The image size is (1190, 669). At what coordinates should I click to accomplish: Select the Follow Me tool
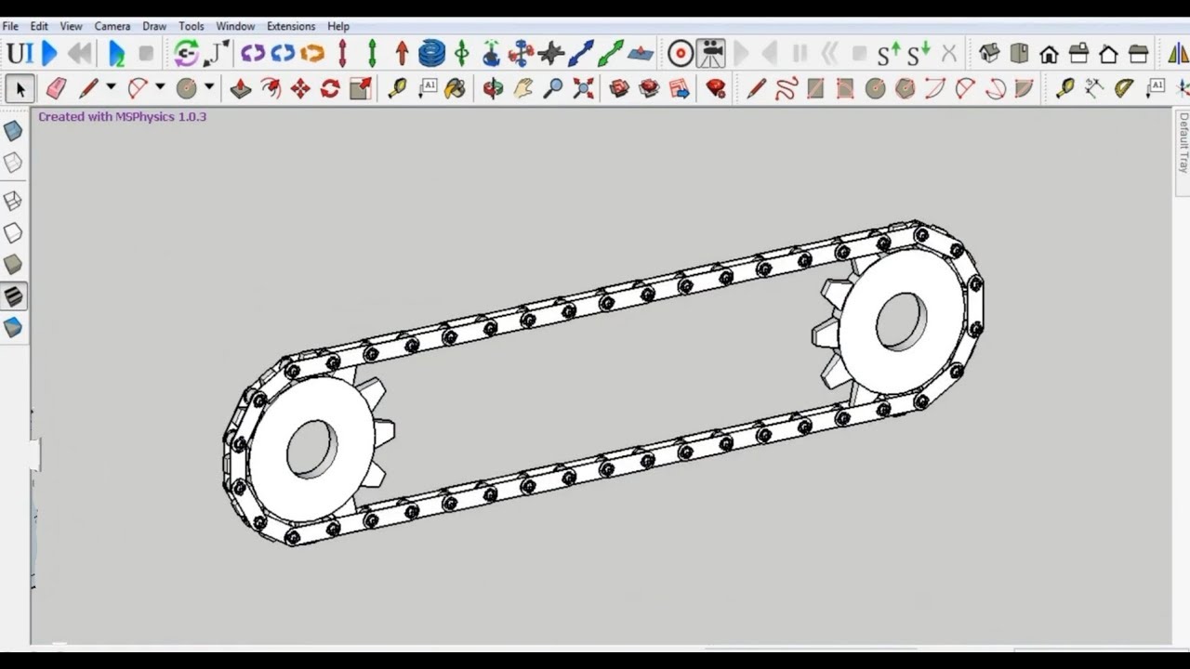271,89
